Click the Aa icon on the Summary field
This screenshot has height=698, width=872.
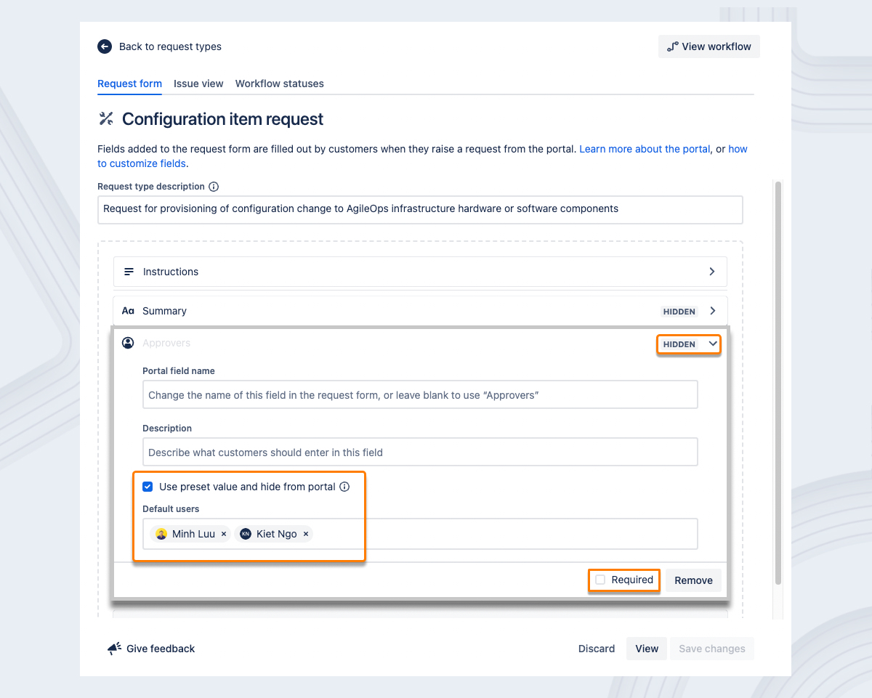coord(128,310)
